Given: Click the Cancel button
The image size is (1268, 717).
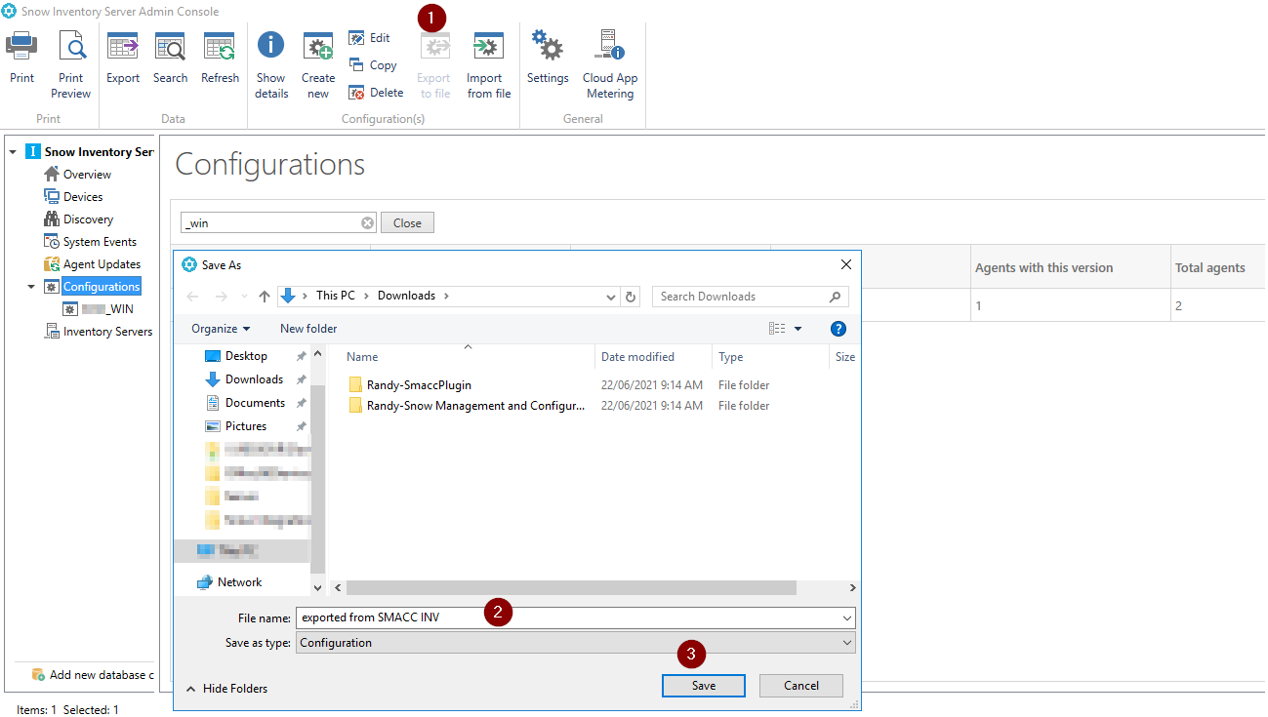Looking at the screenshot, I should pyautogui.click(x=801, y=686).
